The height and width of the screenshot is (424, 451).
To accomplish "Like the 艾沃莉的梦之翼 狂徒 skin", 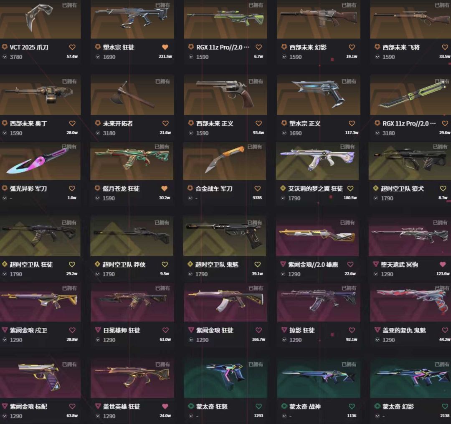I will pyautogui.click(x=350, y=188).
